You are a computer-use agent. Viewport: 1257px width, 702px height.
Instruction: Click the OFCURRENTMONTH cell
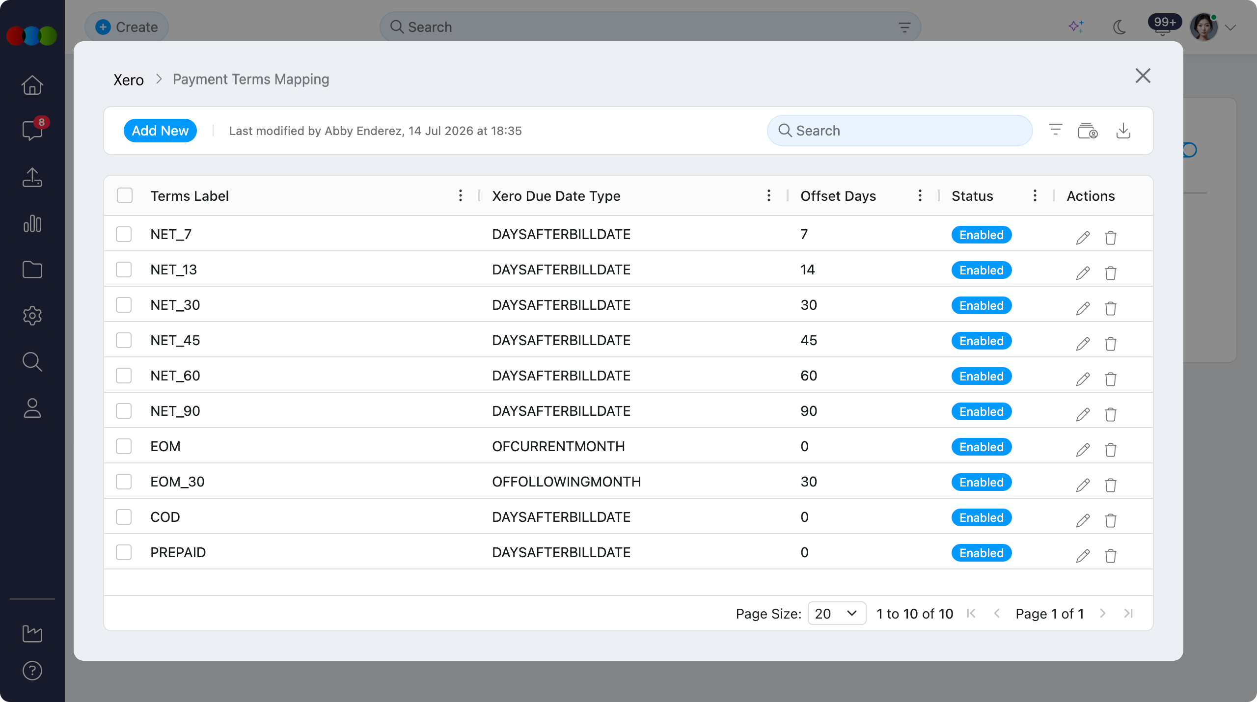pos(558,446)
